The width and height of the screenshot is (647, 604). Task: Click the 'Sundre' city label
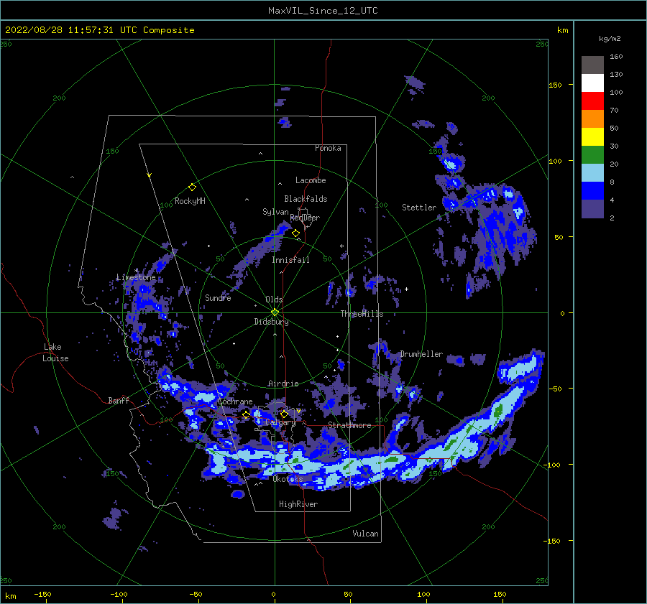pyautogui.click(x=218, y=297)
